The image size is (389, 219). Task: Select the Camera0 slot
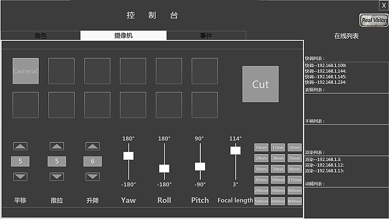tap(25, 71)
